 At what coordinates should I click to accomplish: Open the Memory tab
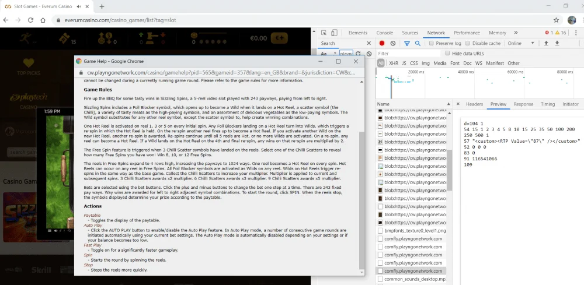(x=497, y=33)
